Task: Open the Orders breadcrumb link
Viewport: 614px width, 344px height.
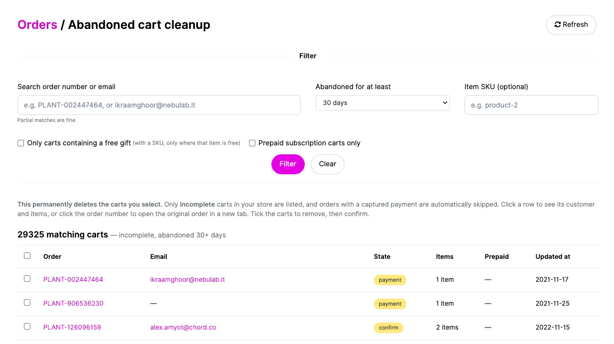Action: [37, 25]
